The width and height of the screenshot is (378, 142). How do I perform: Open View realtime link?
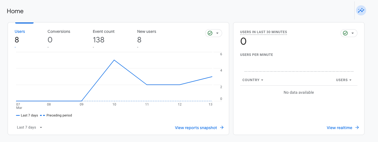[x=339, y=128]
